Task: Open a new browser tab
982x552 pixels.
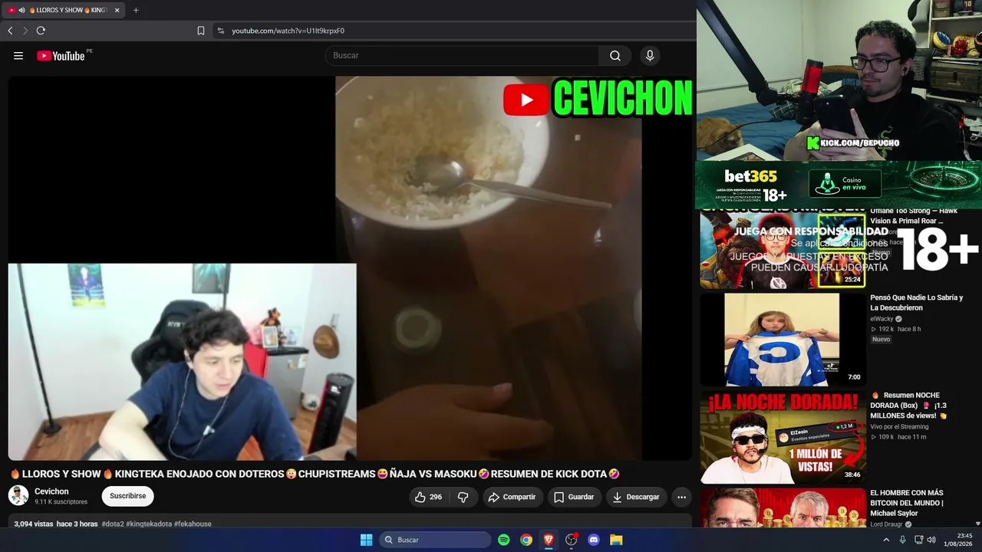Action: click(x=136, y=10)
